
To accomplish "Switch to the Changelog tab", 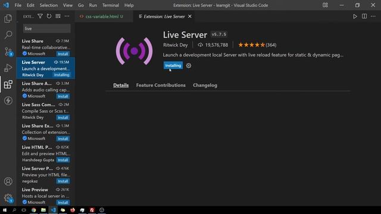I will point(205,85).
